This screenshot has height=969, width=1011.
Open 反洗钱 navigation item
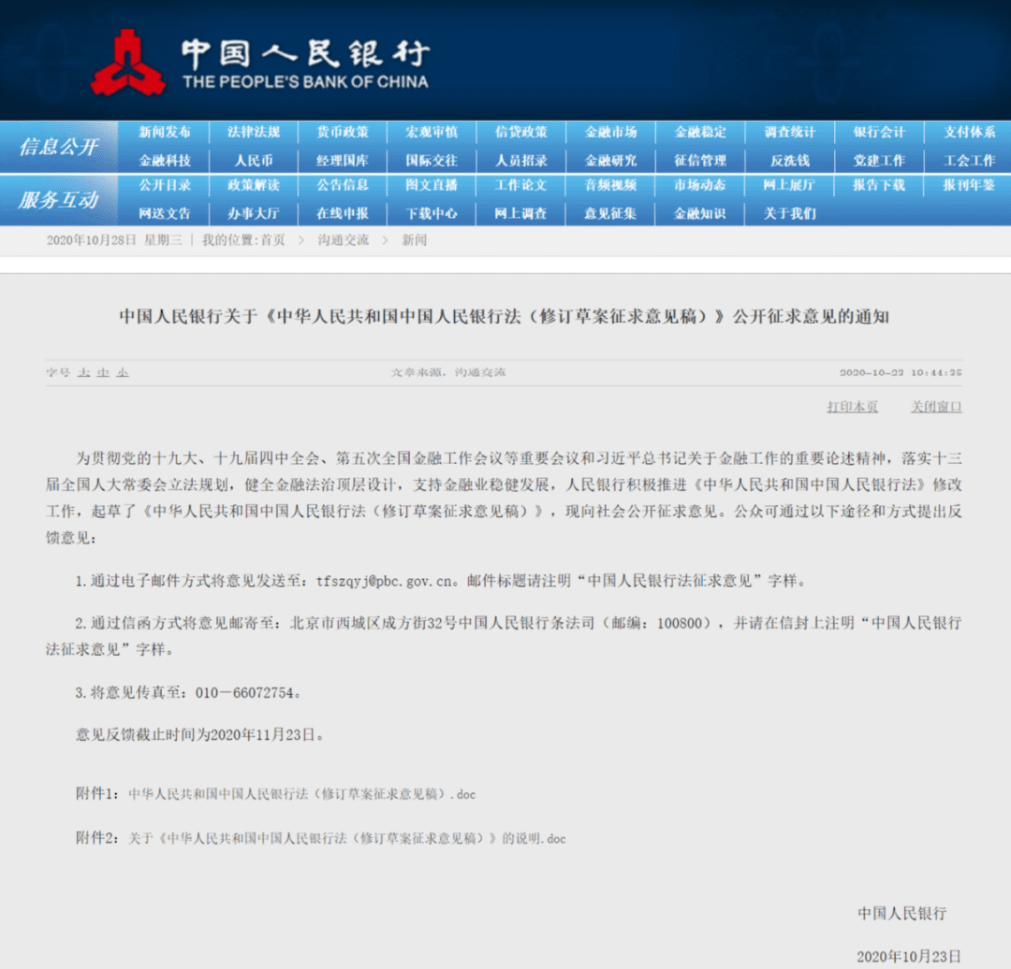(790, 161)
